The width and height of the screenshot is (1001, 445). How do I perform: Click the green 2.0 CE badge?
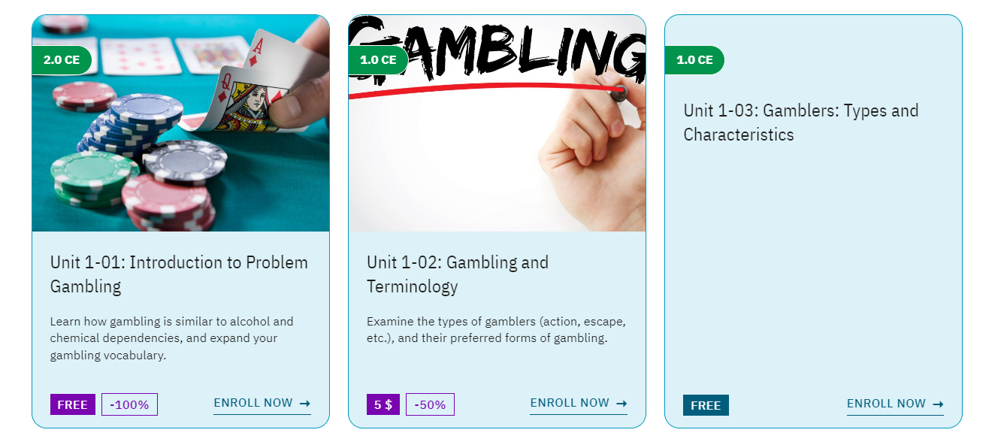(62, 60)
